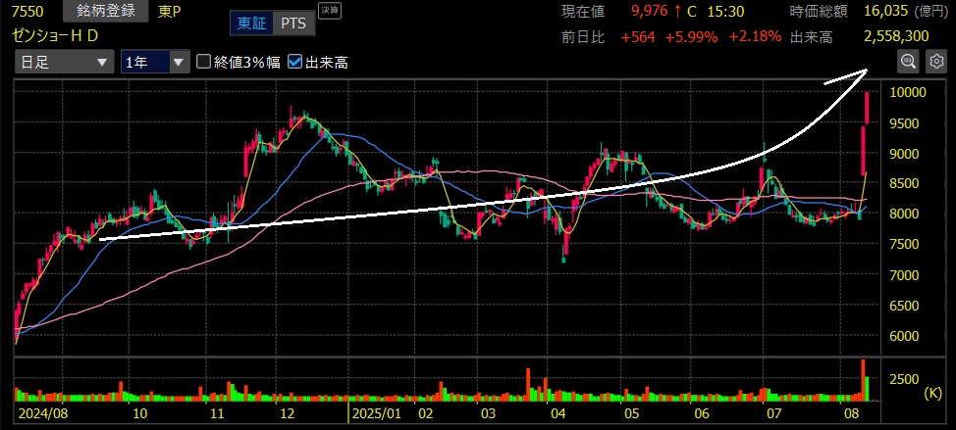The height and width of the screenshot is (430, 956).
Task: Click the 2025/01 date marker on timeline
Action: [x=379, y=414]
